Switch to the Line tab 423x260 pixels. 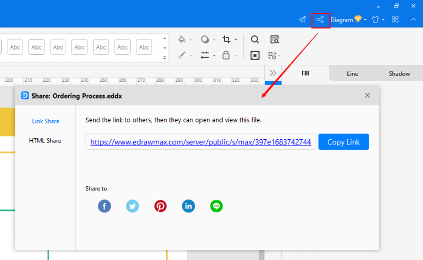[x=352, y=74]
